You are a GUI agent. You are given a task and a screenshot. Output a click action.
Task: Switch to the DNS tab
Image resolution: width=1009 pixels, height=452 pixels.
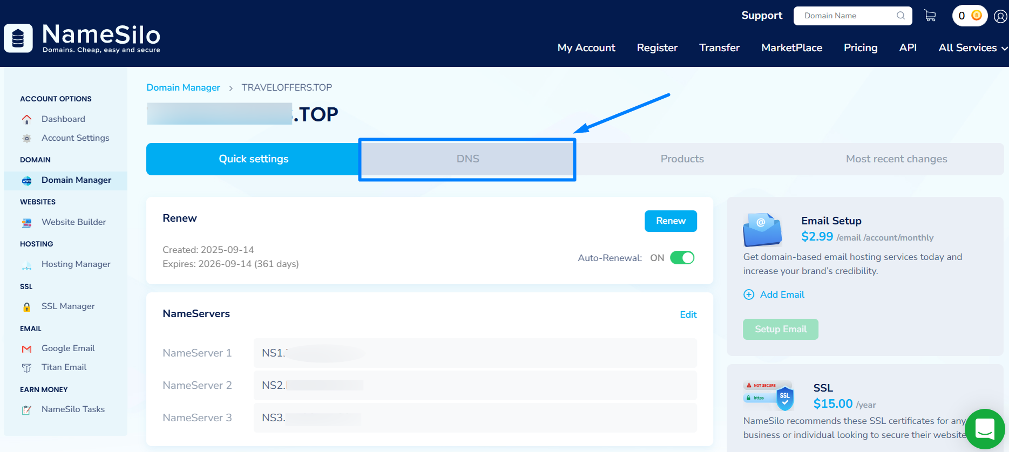click(x=468, y=159)
